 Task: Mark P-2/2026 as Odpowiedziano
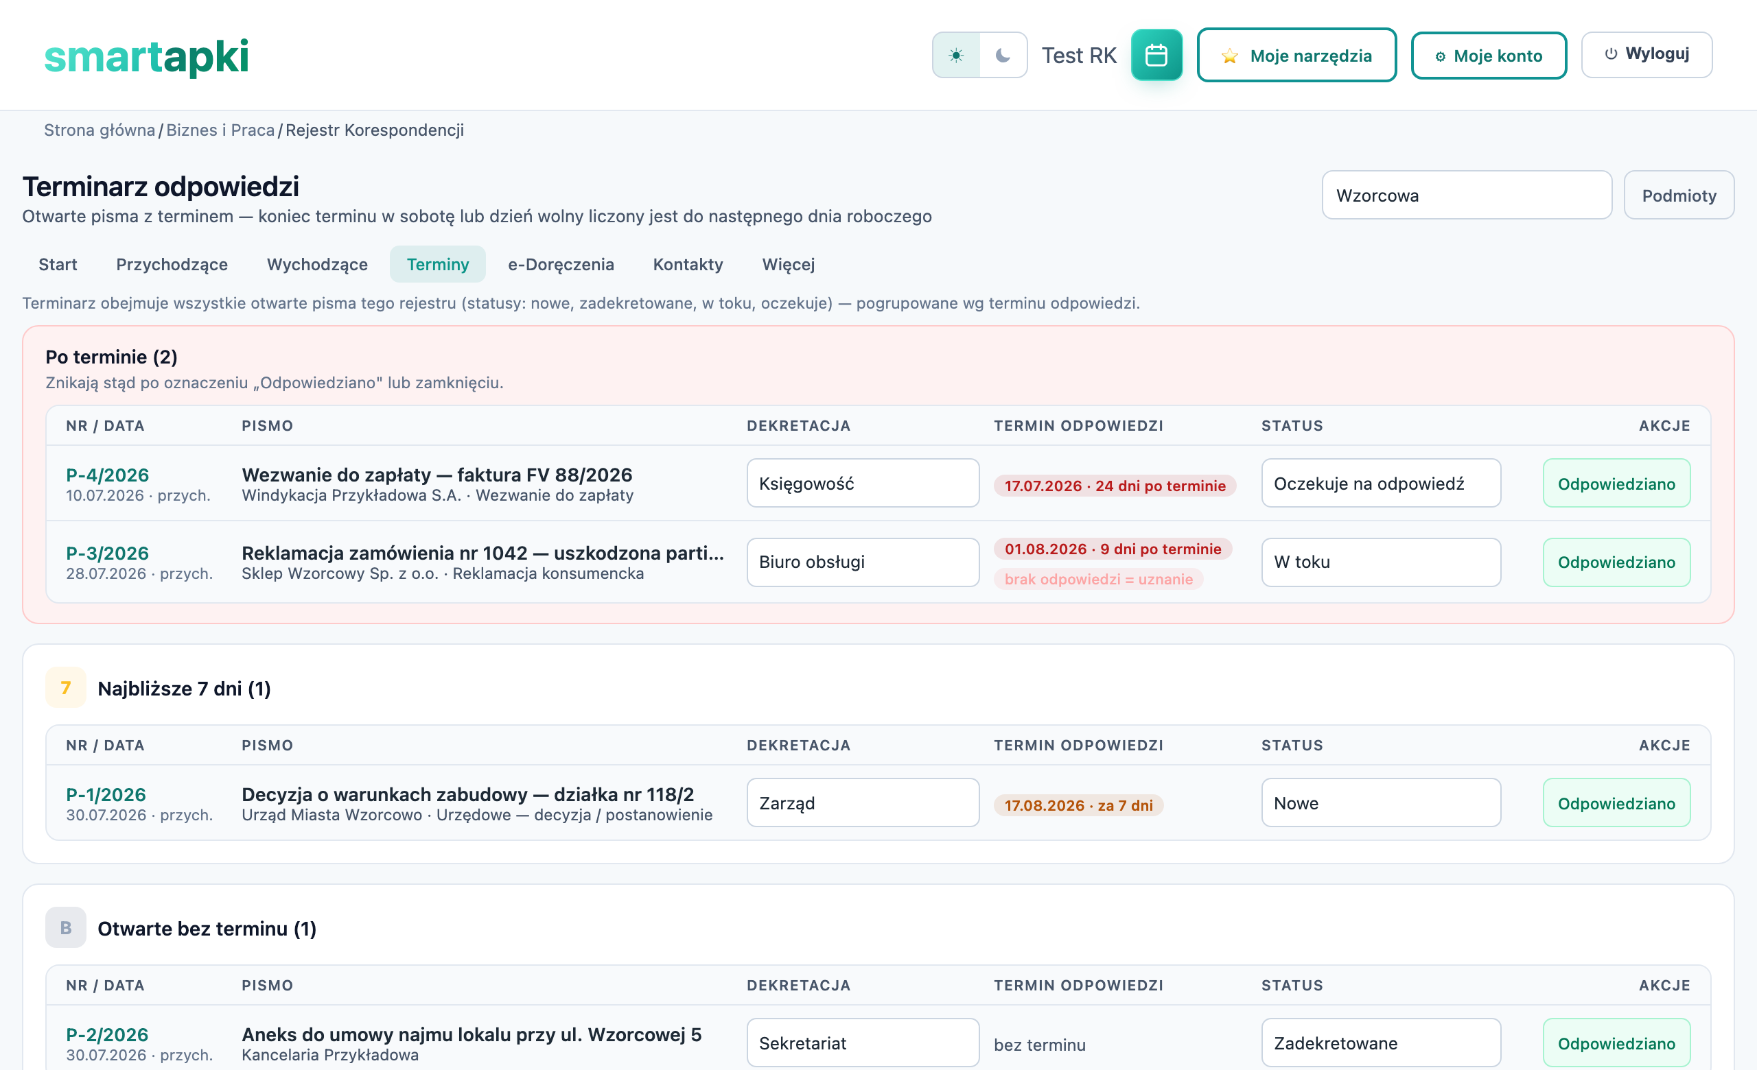click(x=1616, y=1042)
